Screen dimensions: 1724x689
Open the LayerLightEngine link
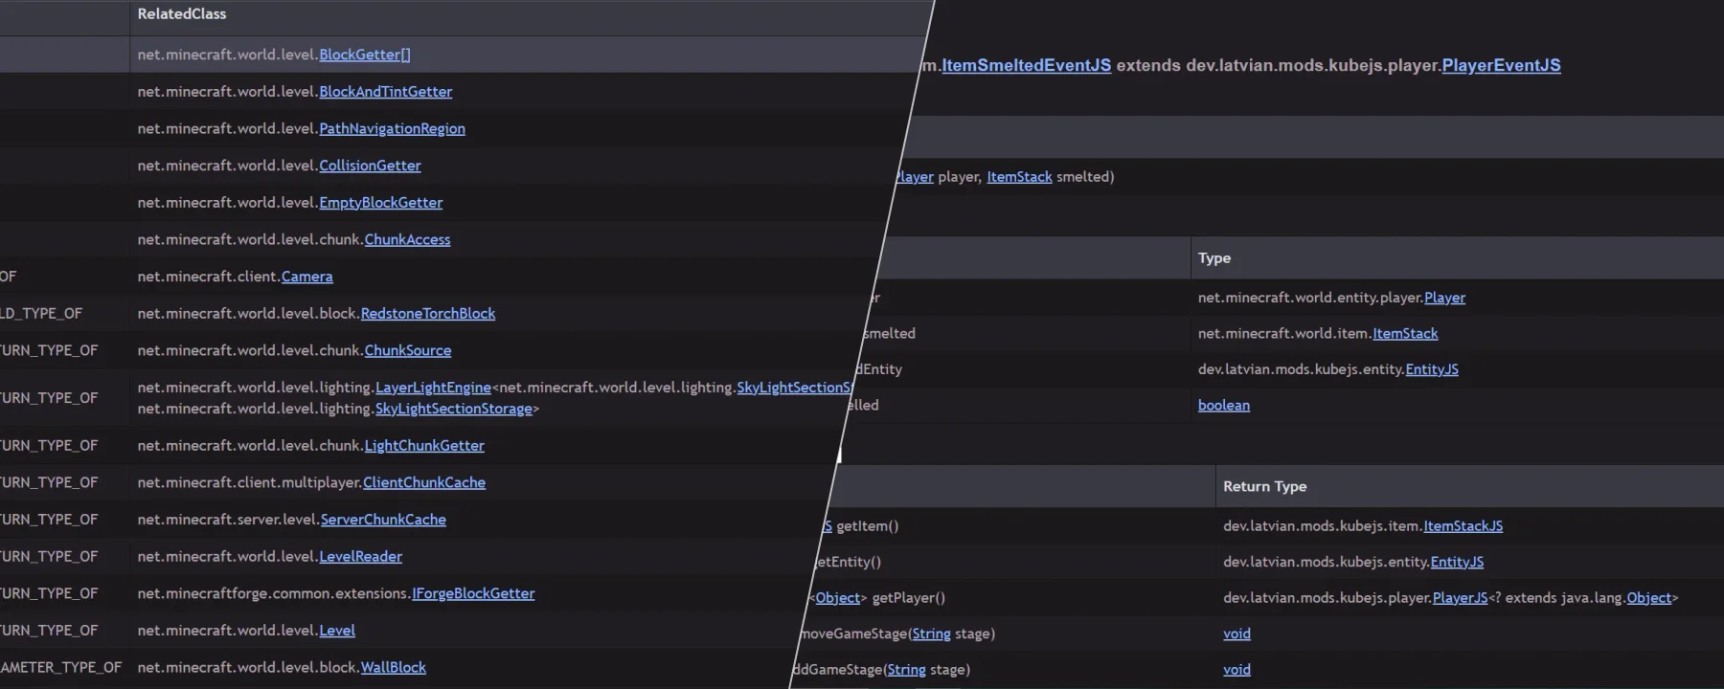click(x=433, y=388)
